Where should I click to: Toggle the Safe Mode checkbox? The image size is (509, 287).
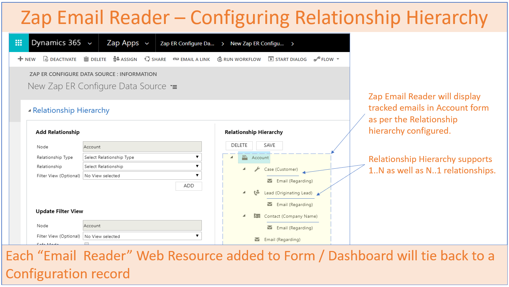[87, 244]
